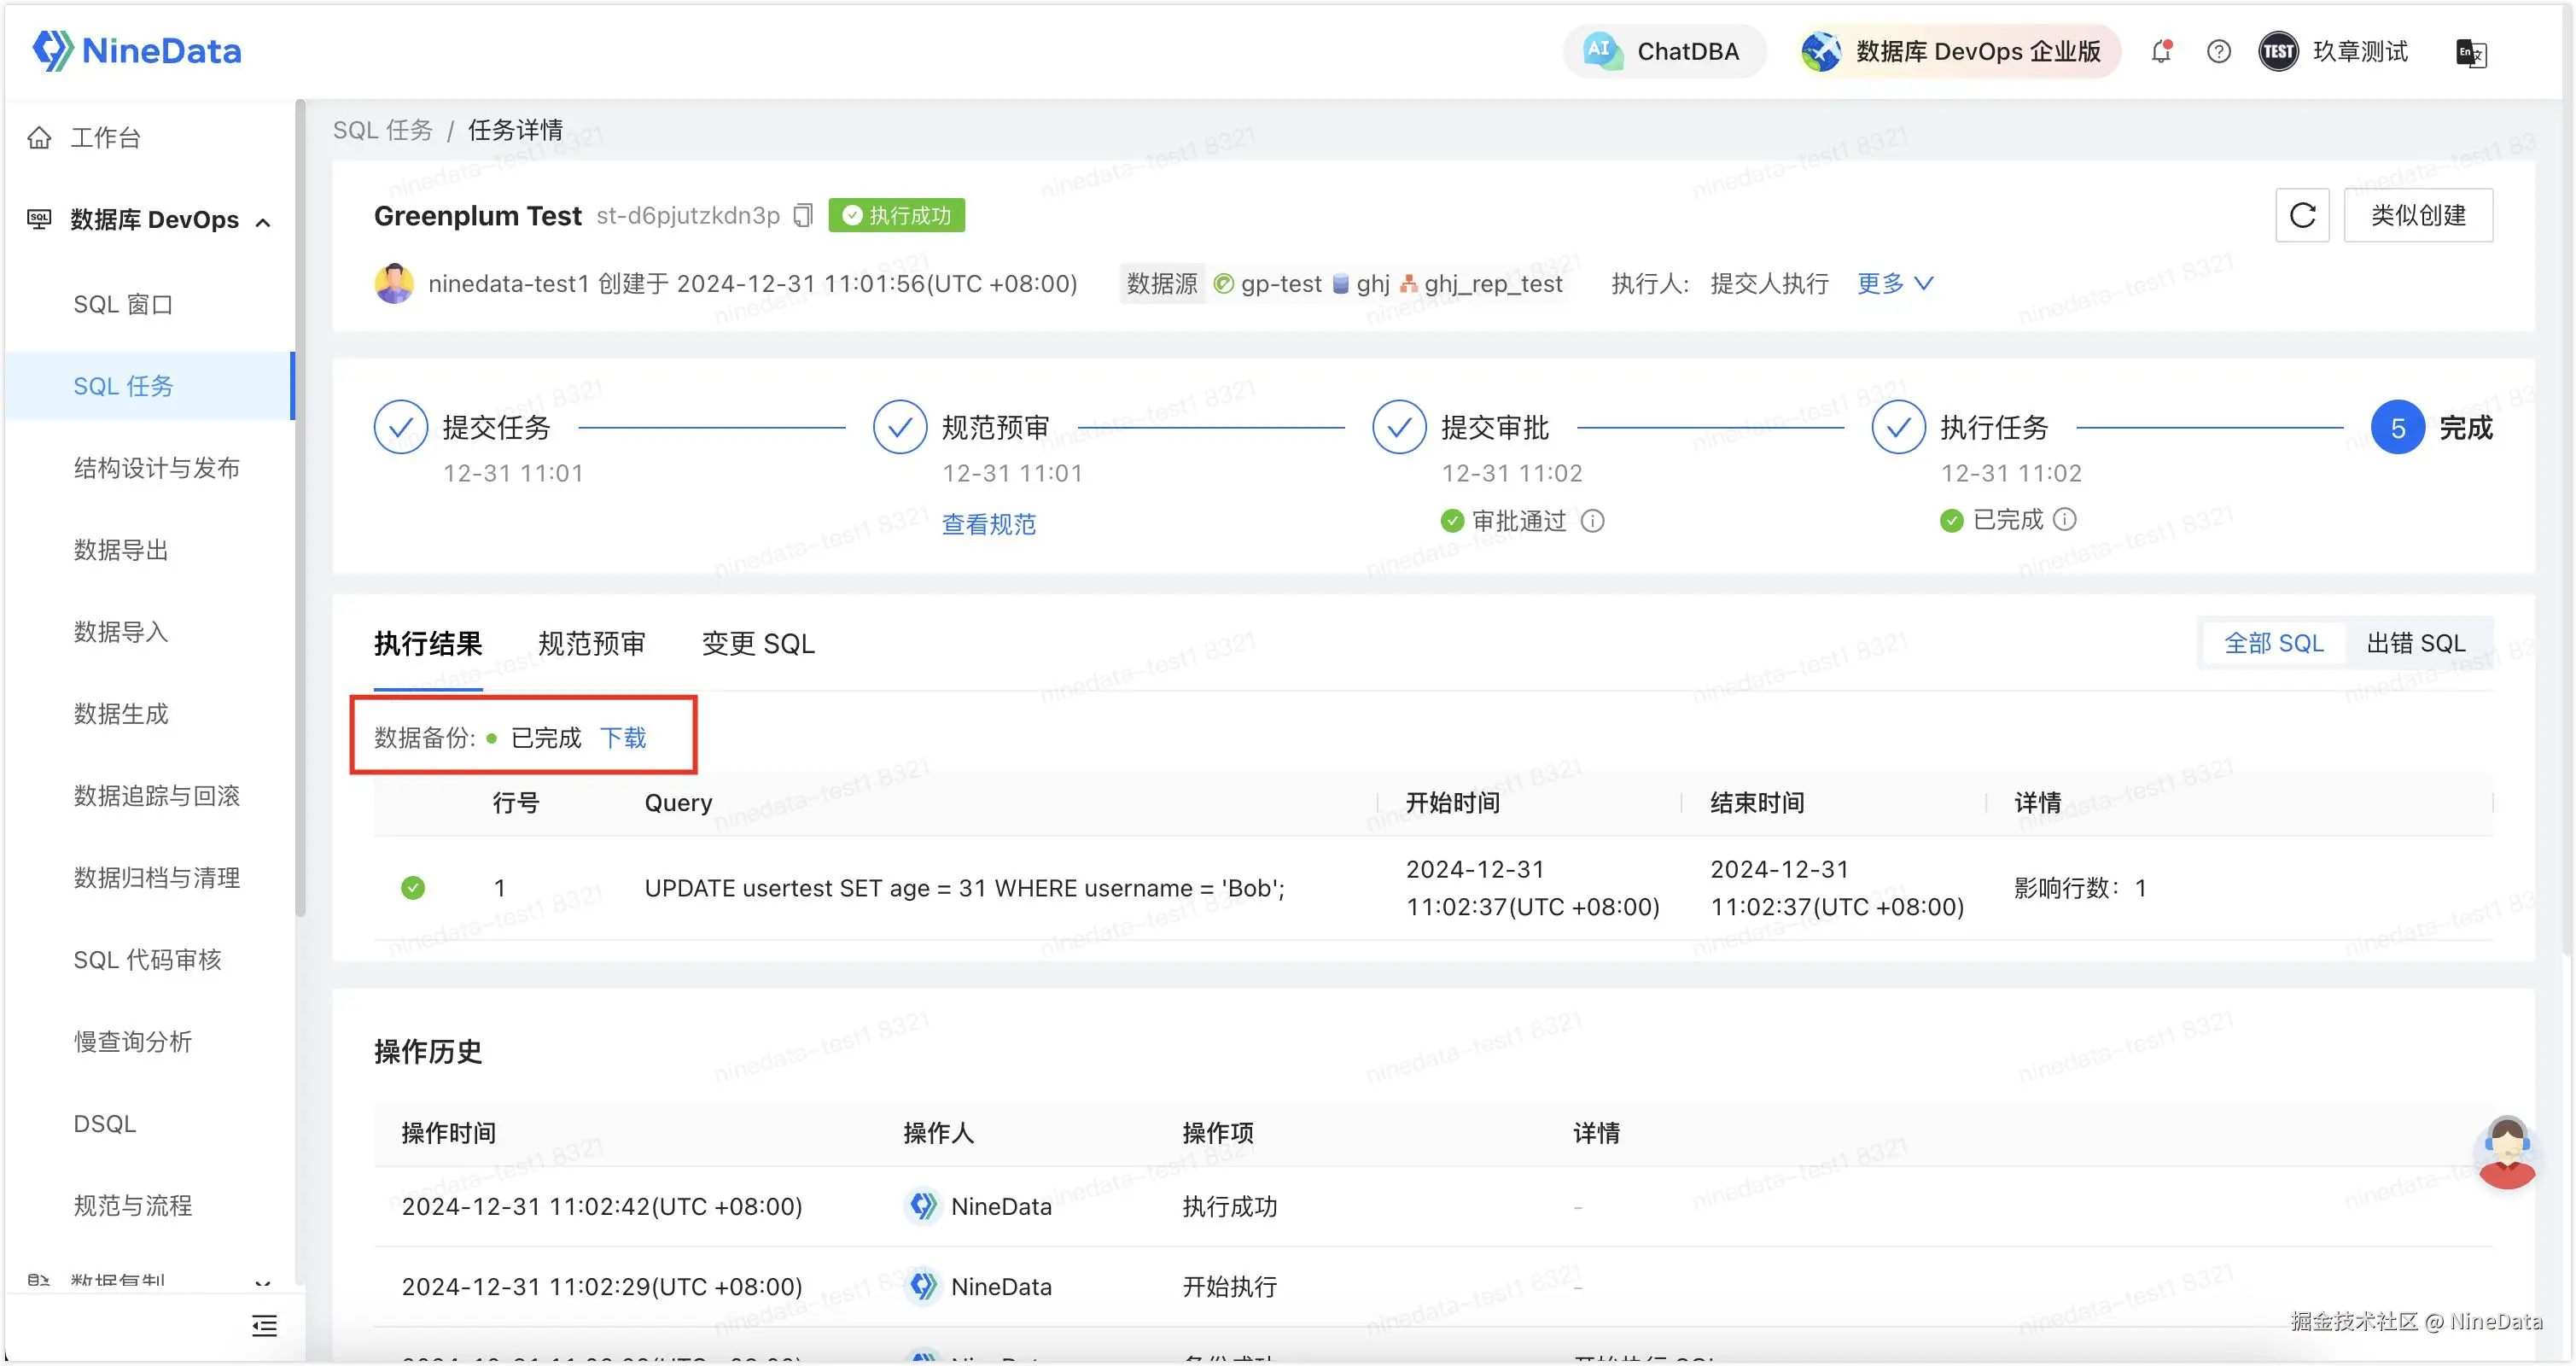
Task: Click info icon next to 已完成 status
Action: tap(2065, 519)
